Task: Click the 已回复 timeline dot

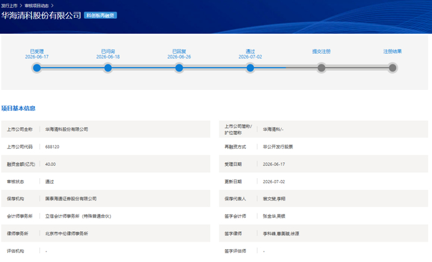Action: point(179,68)
